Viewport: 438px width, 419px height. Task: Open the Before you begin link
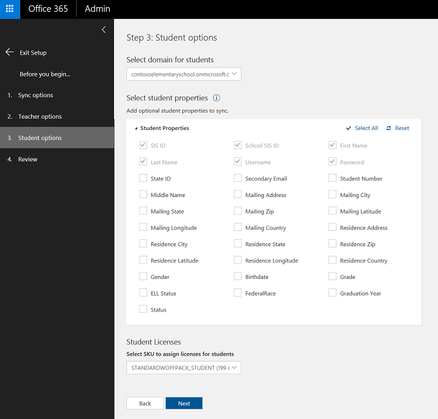[x=45, y=74]
